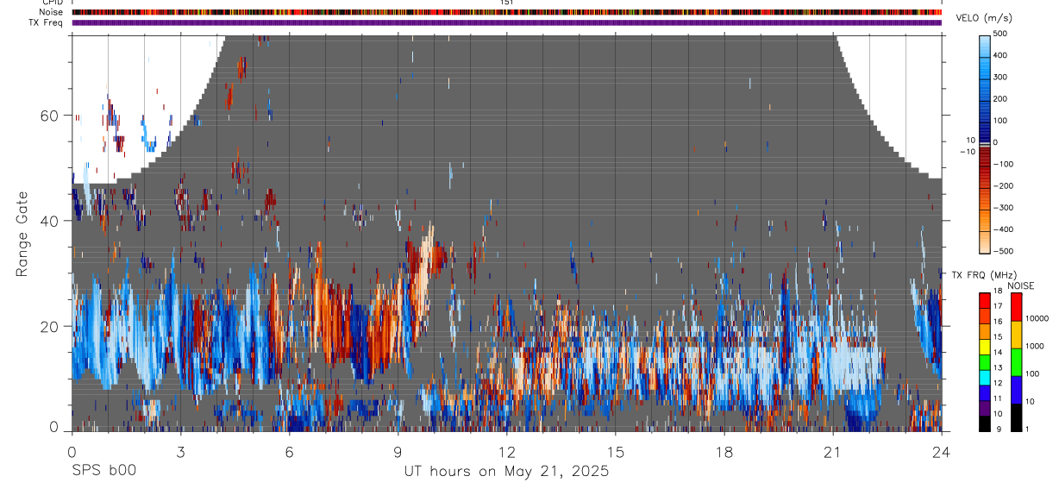Click the NOISE legend title
Image resolution: width=1059 pixels, height=489 pixels.
[x=1020, y=285]
